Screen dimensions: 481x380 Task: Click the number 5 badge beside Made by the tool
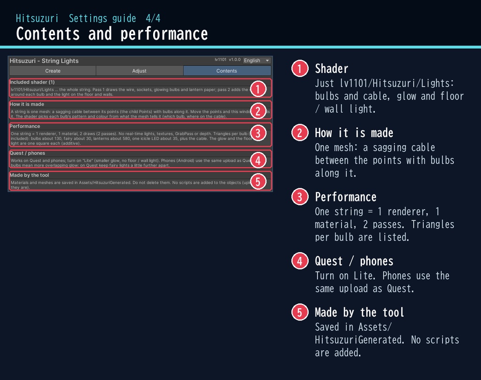coord(300,312)
